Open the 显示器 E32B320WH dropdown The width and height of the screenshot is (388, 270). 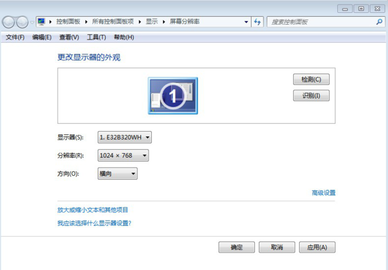124,137
